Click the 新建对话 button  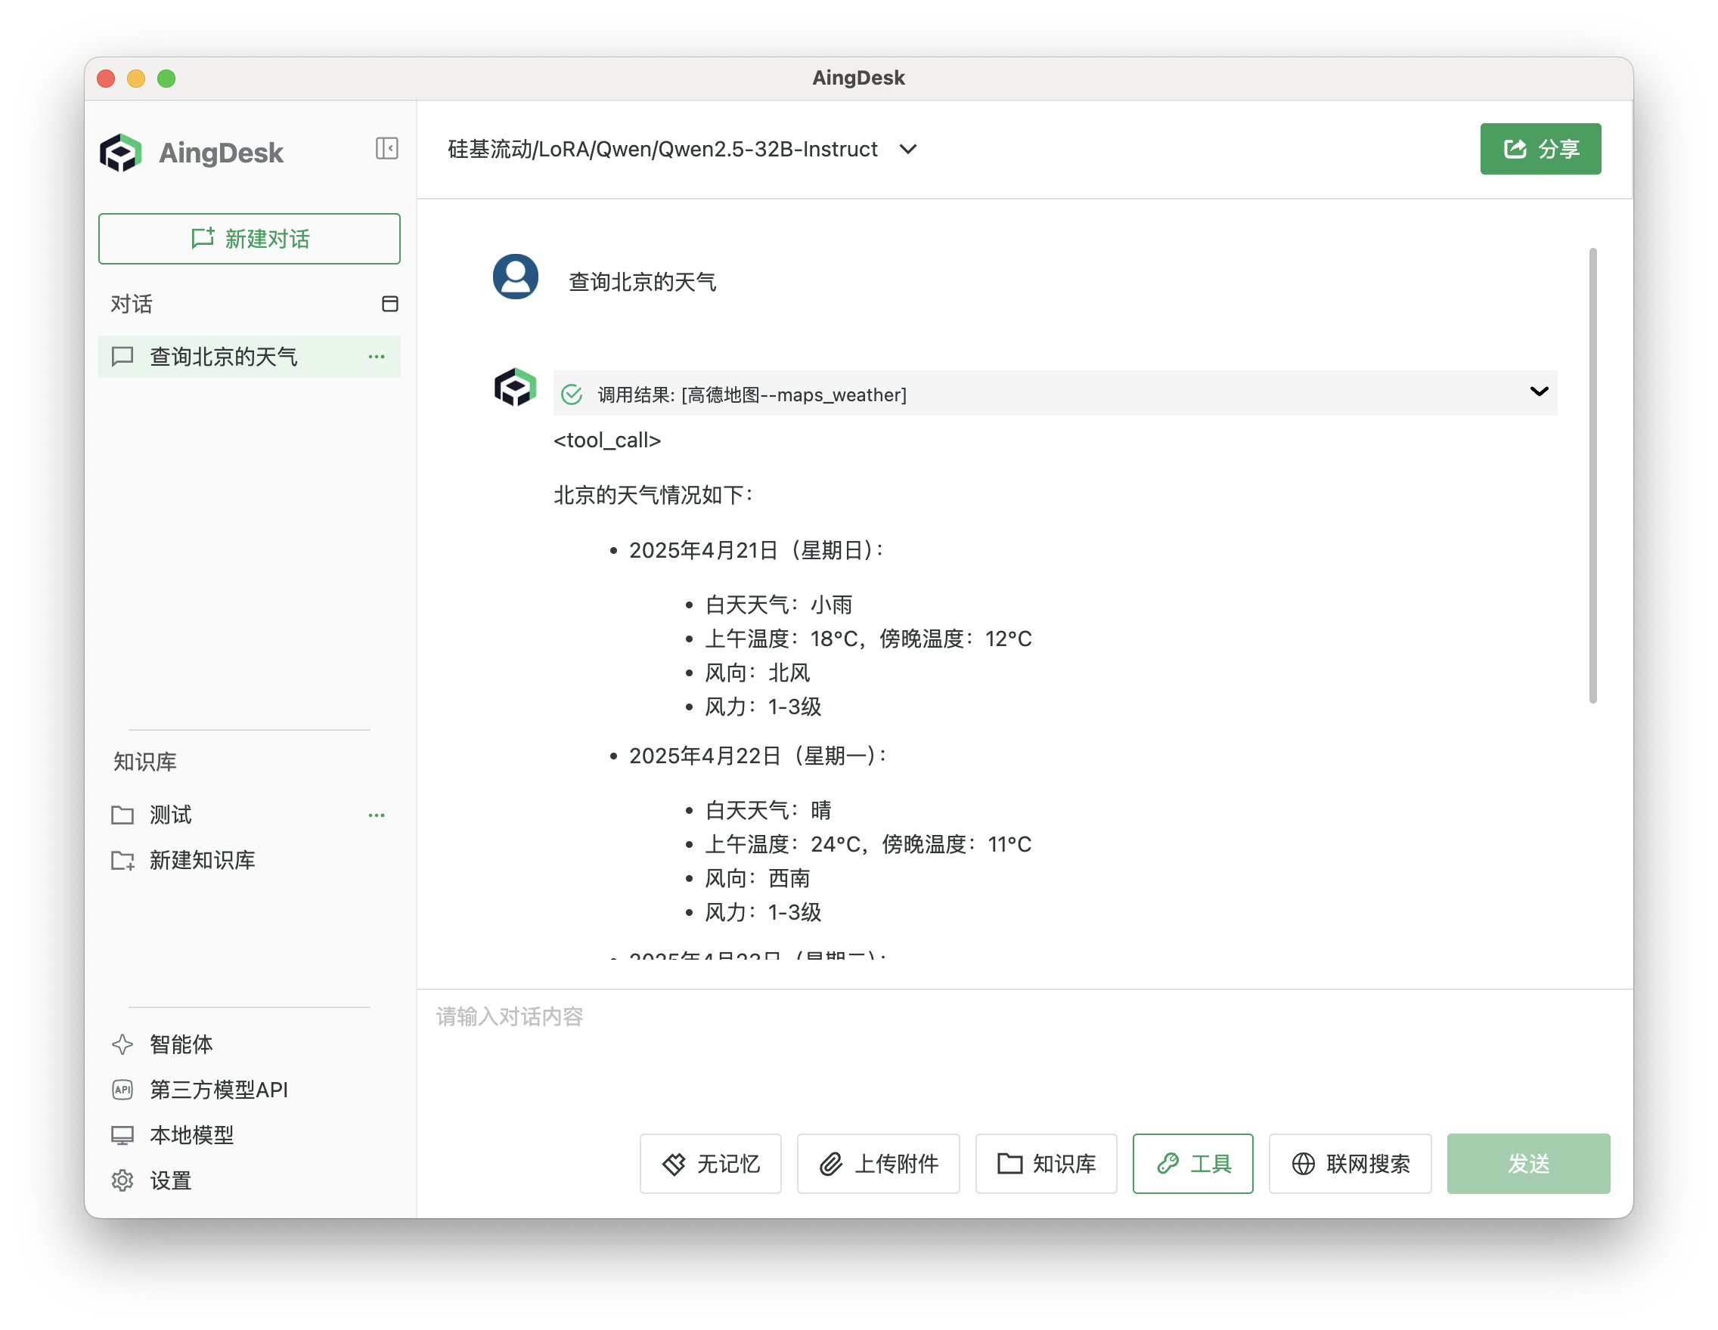[x=250, y=239]
